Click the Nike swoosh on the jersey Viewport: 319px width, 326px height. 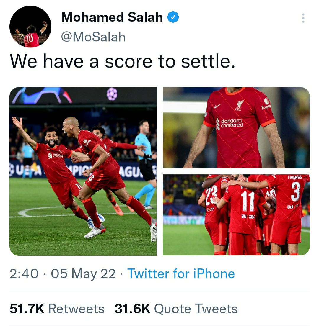click(218, 106)
